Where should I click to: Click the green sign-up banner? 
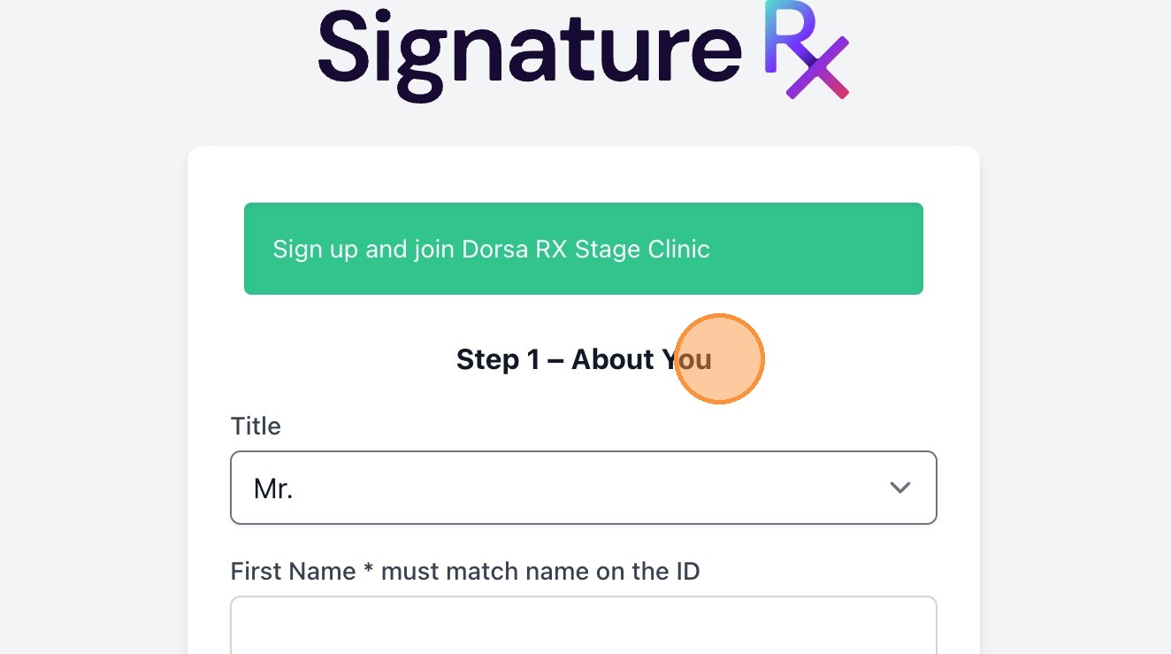[x=583, y=249]
